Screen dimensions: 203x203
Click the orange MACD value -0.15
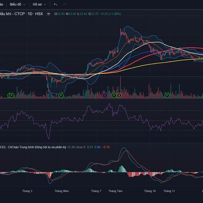pos(106,147)
